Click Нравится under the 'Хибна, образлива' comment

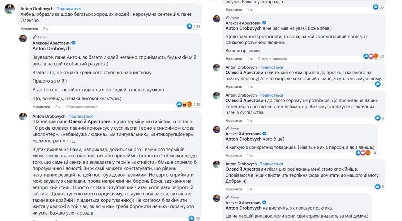29,29
